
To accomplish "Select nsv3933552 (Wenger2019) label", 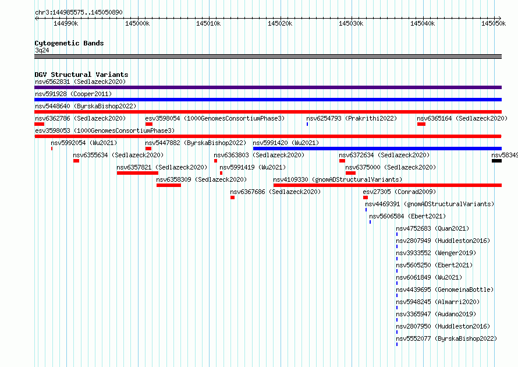I will coord(436,253).
